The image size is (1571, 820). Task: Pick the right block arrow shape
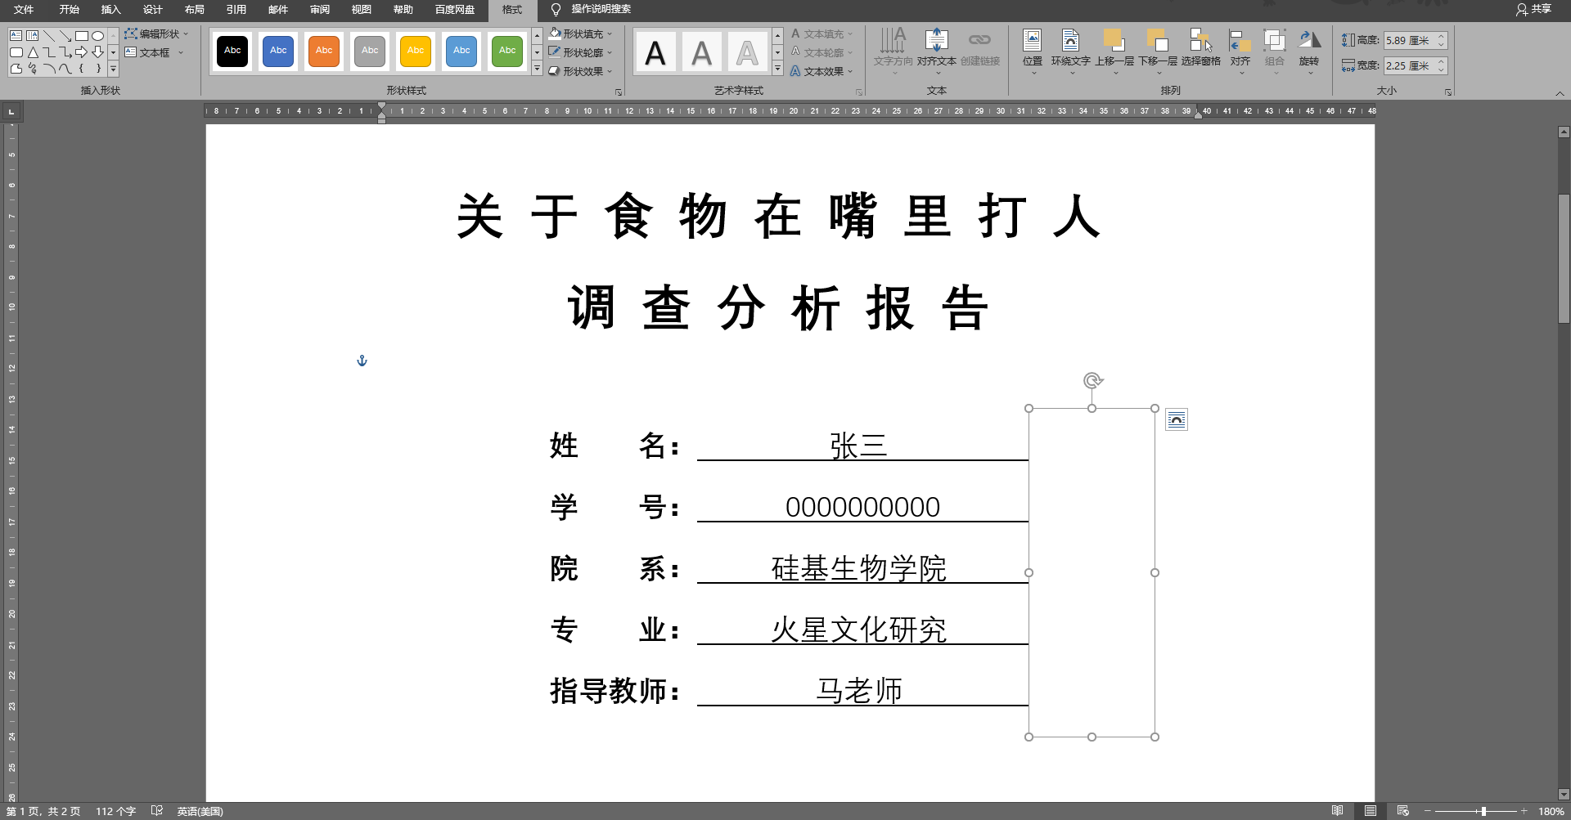point(82,52)
